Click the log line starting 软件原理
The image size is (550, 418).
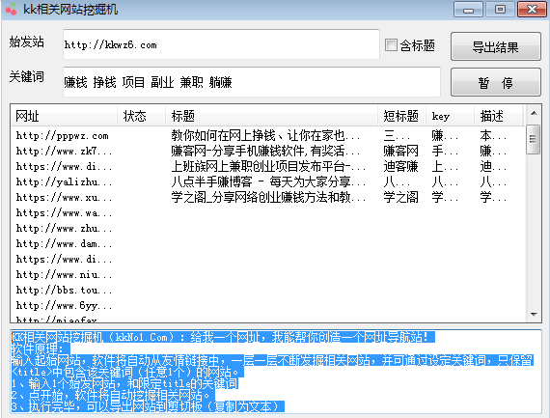click(x=41, y=348)
